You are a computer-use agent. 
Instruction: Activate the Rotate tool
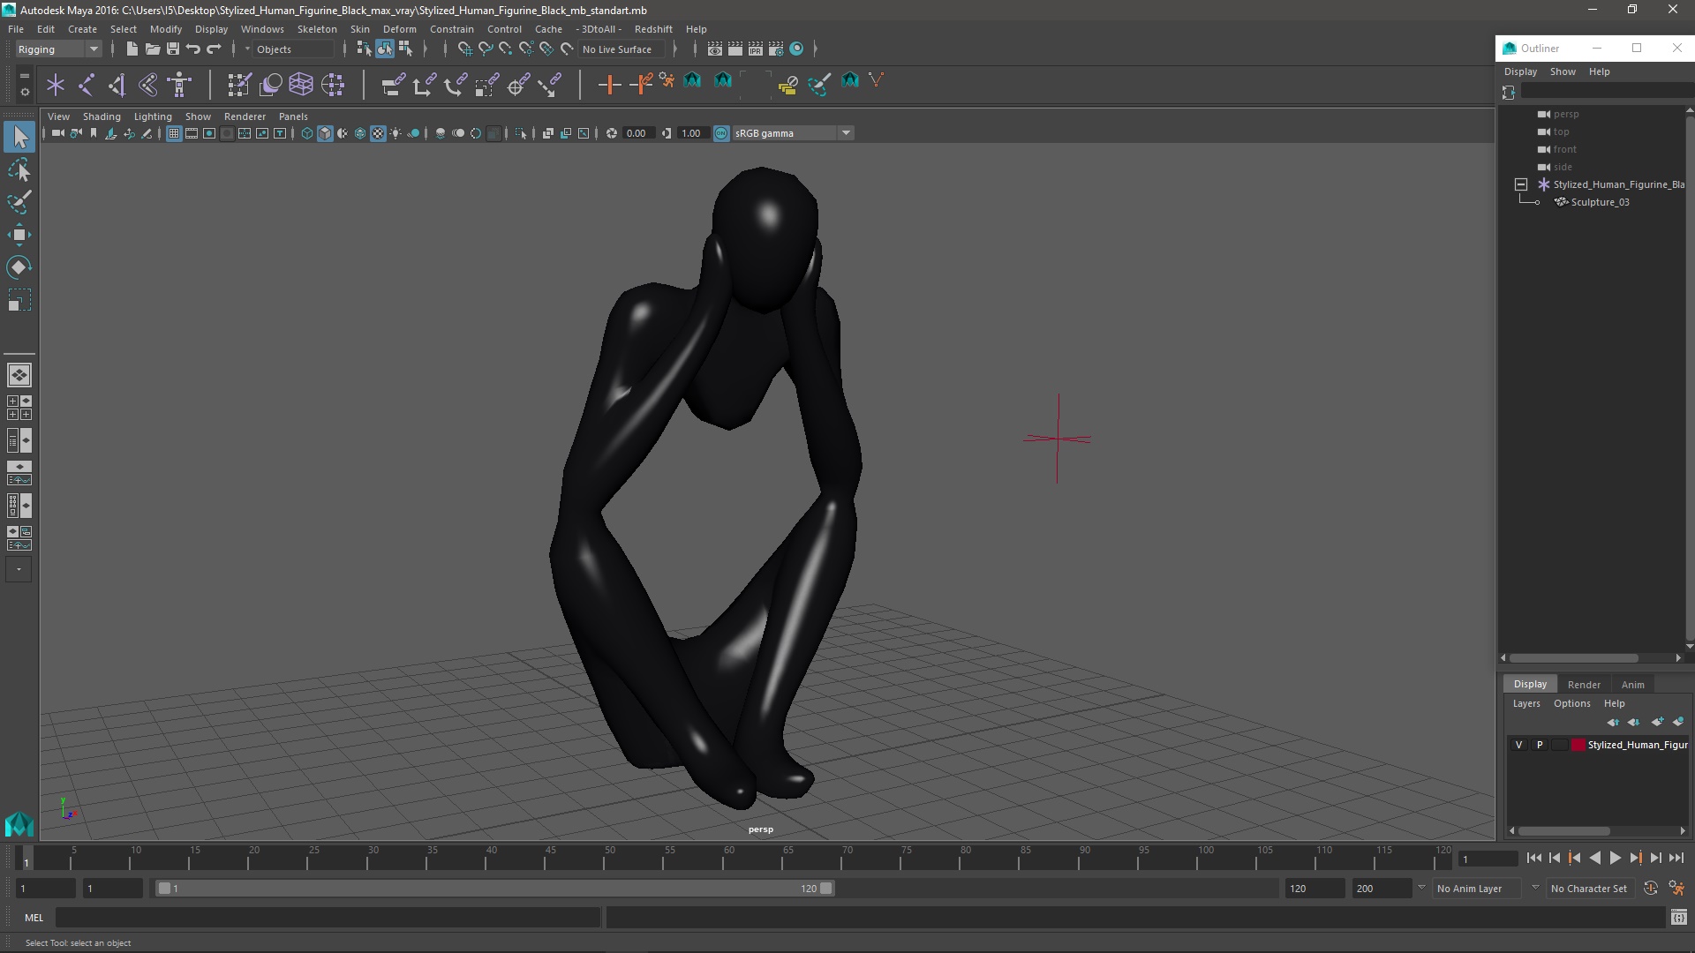point(19,267)
